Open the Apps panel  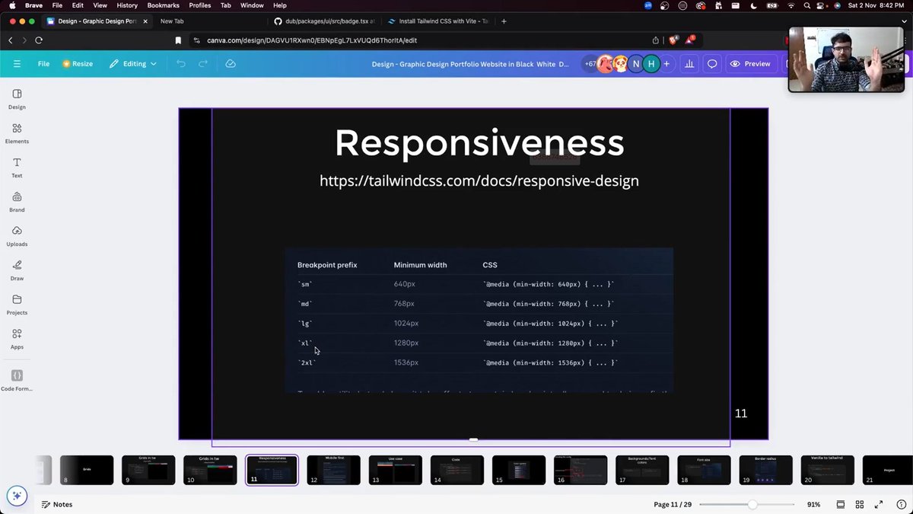point(17,339)
